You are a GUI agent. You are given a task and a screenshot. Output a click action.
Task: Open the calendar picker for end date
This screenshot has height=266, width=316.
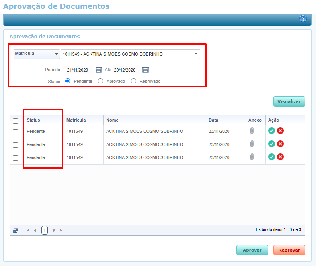146,70
